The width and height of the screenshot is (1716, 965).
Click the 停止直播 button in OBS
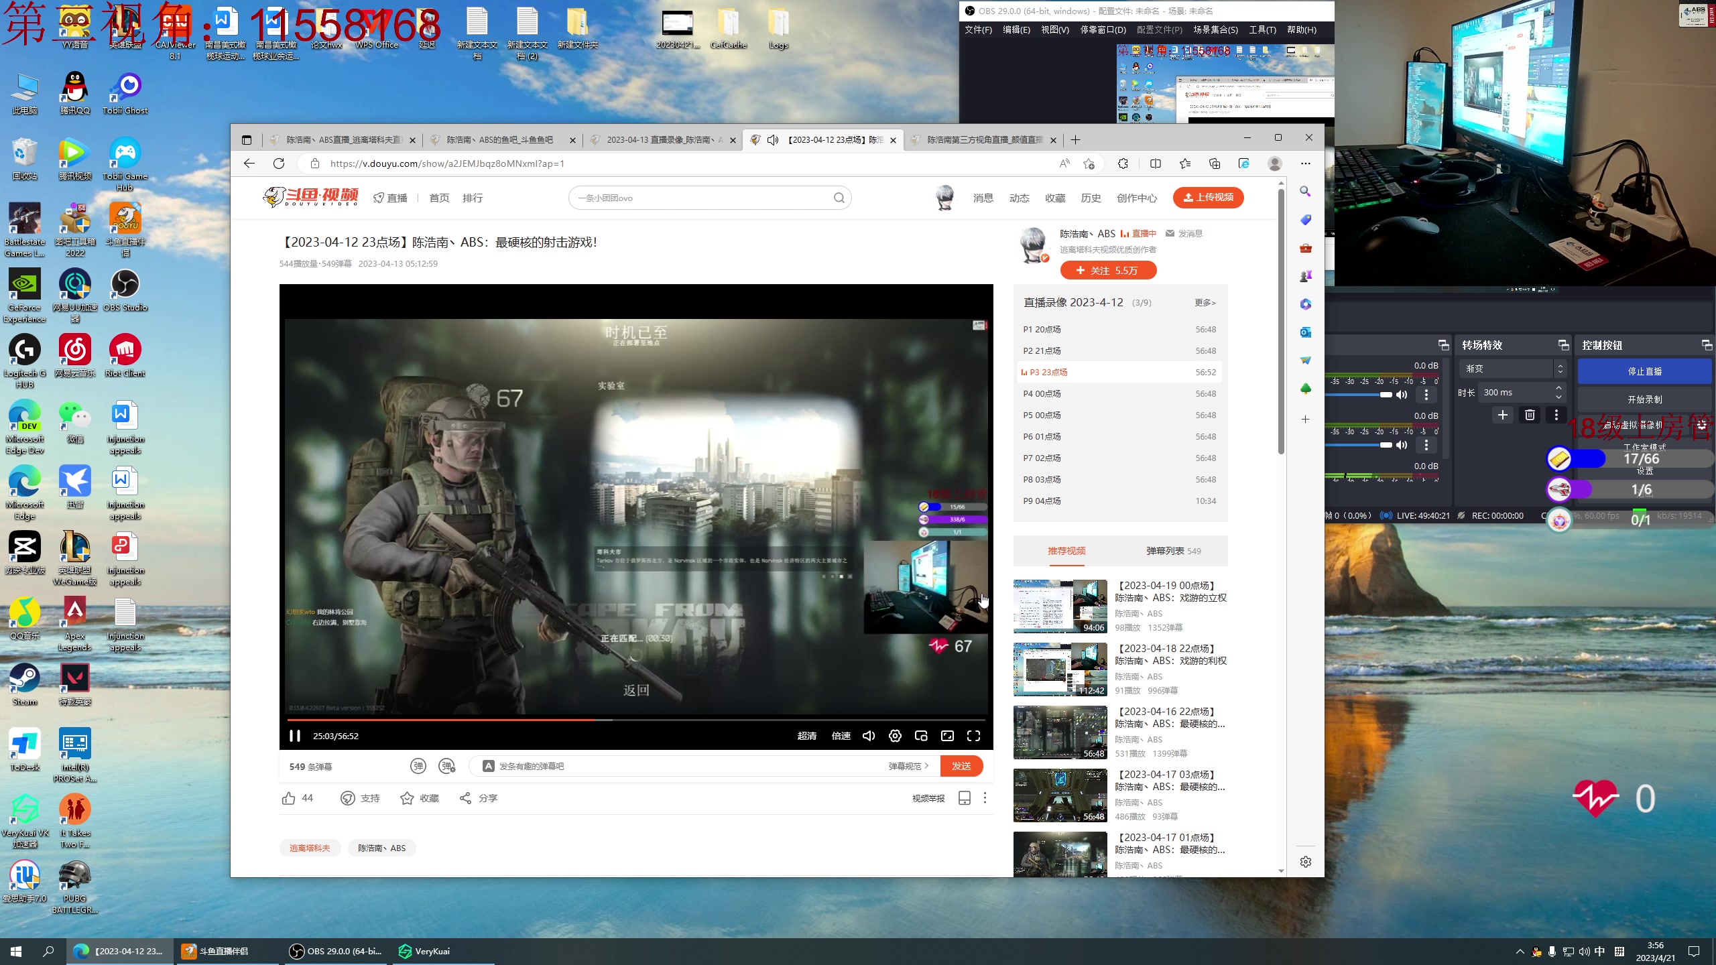1644,371
